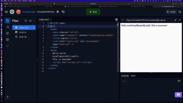Image resolution: width=183 pixels, height=103 pixels.
Task: Click the <title>replit</title> code line
Action: [x=65, y=38]
